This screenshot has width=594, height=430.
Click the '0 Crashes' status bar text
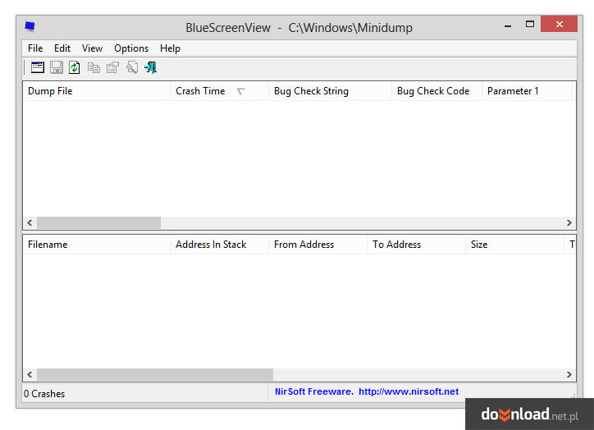[x=44, y=394]
